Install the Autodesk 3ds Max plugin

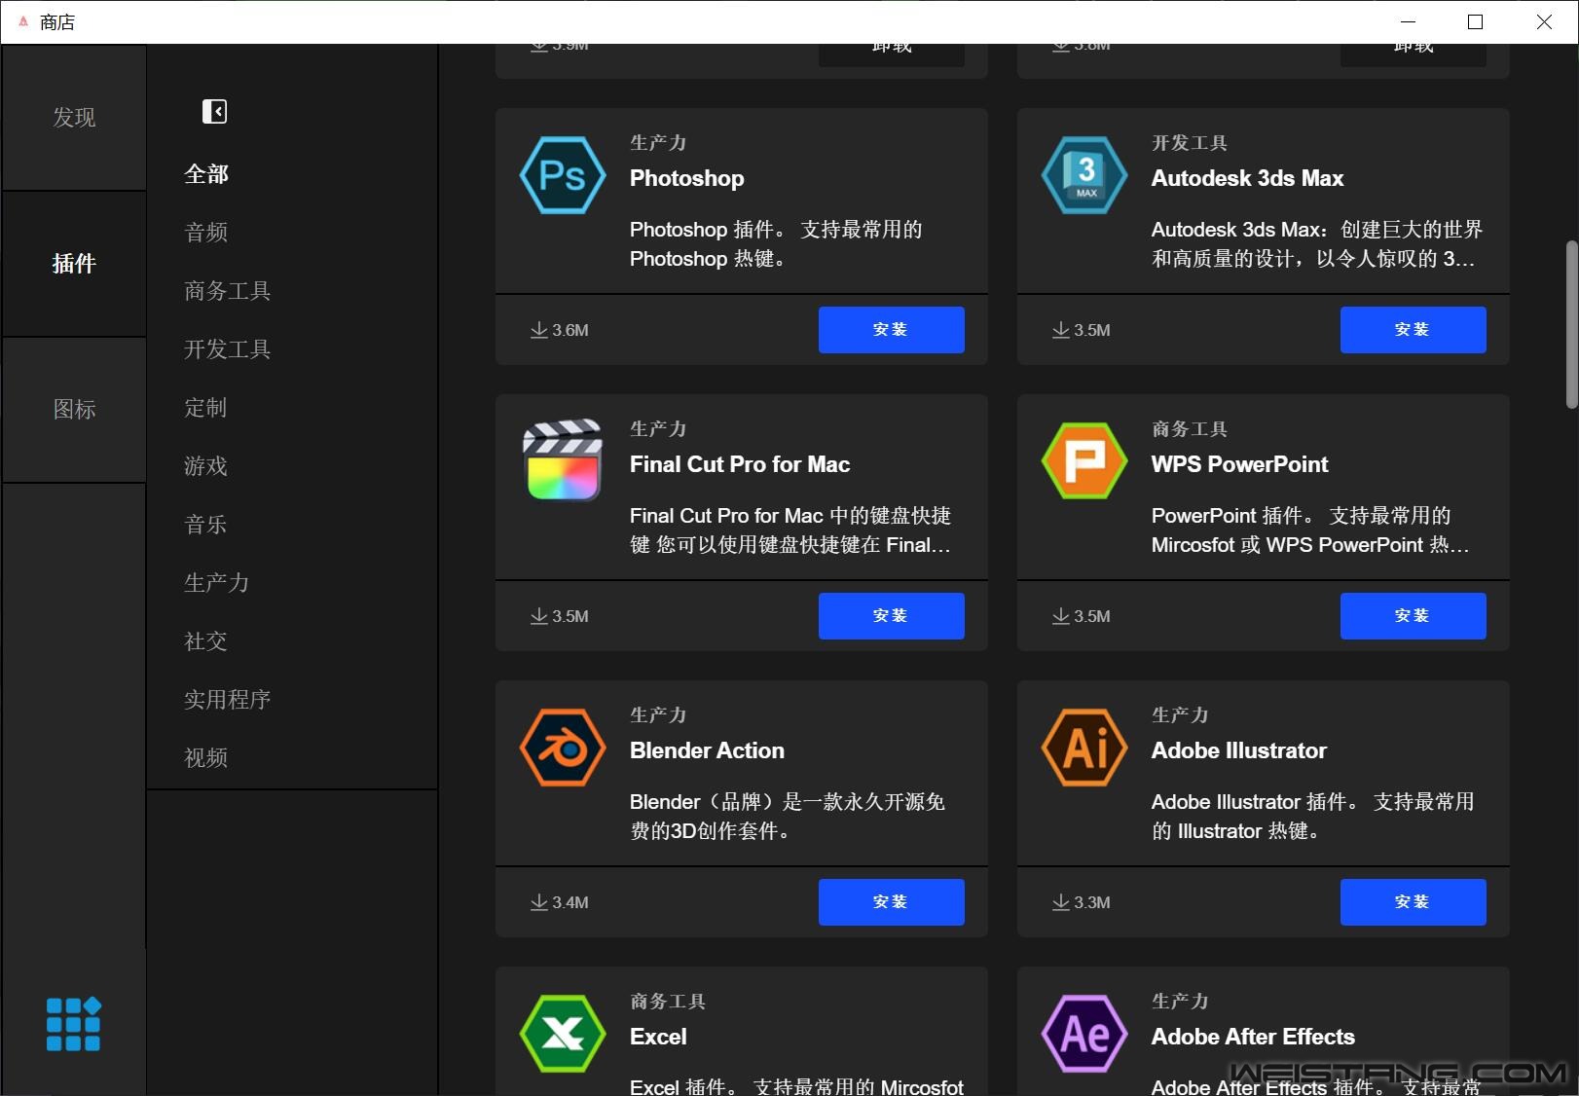[x=1413, y=330]
